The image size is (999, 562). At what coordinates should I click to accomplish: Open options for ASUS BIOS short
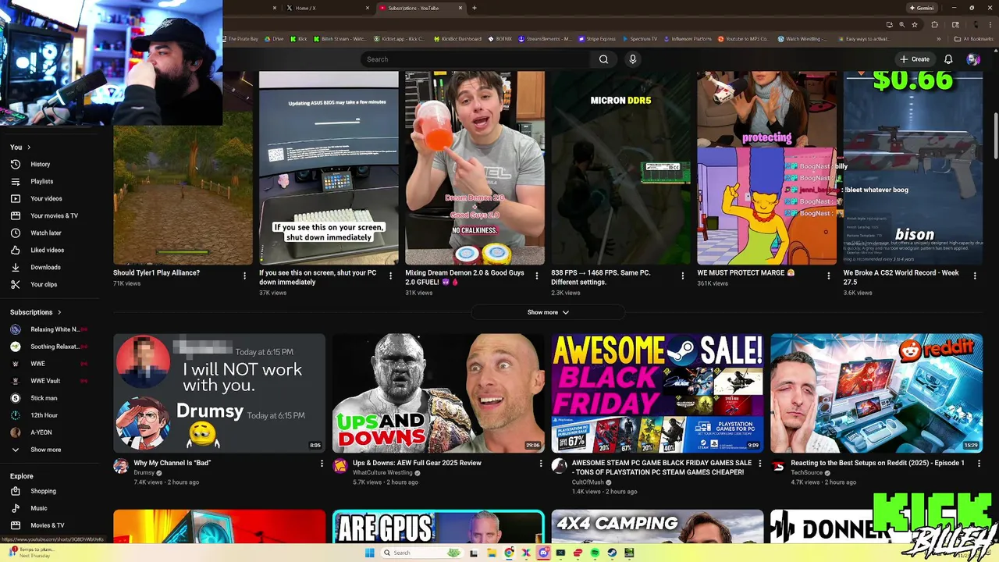click(x=390, y=276)
